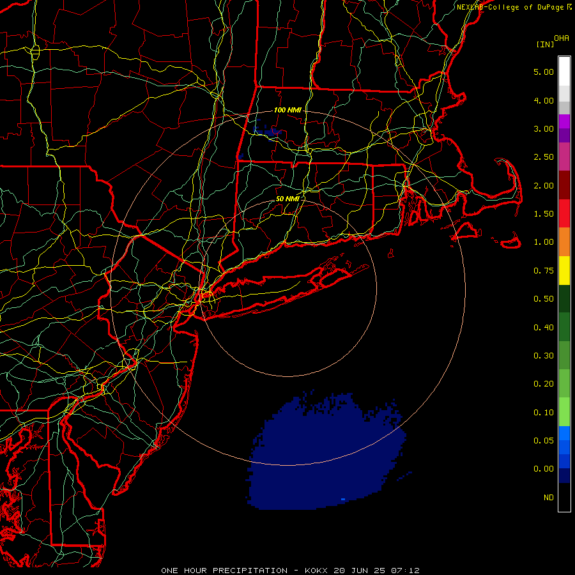Click the light green swatch at 0.10
Image resolution: width=575 pixels, height=575 pixels.
[564, 412]
